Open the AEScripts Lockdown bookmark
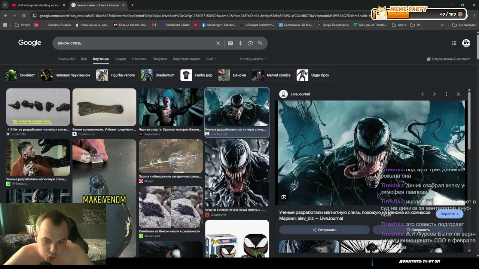 tap(257, 25)
